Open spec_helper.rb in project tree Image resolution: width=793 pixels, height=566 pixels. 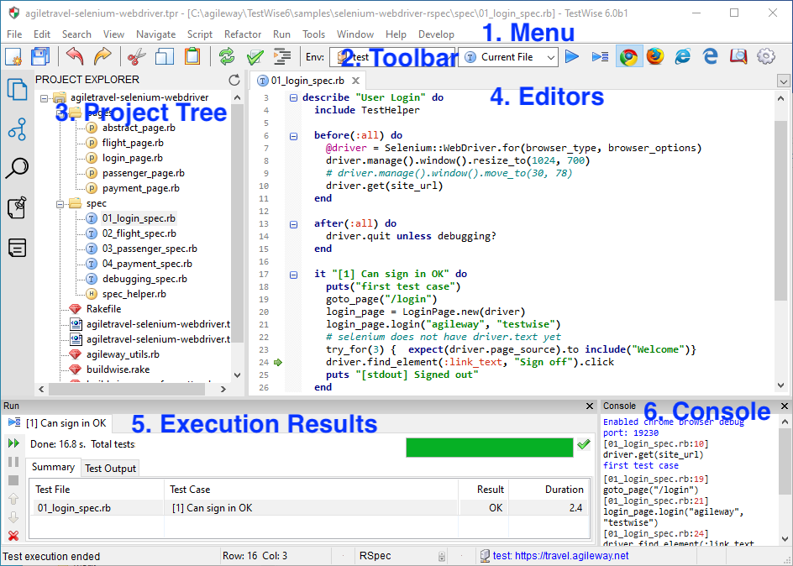click(x=134, y=294)
